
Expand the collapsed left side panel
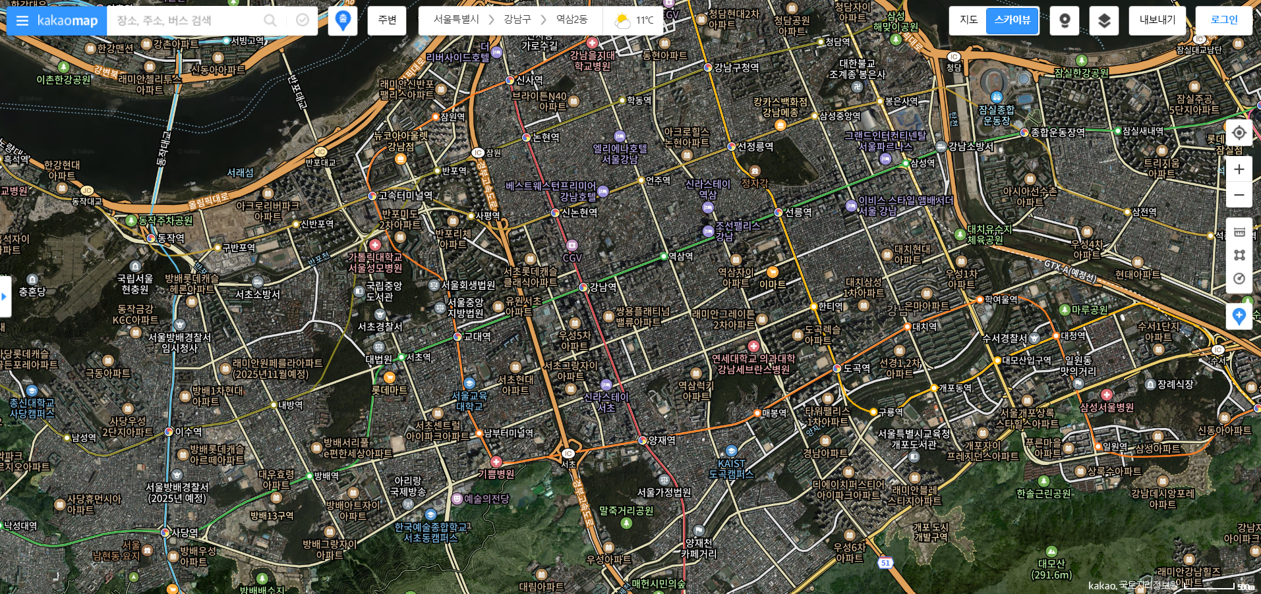pos(5,296)
